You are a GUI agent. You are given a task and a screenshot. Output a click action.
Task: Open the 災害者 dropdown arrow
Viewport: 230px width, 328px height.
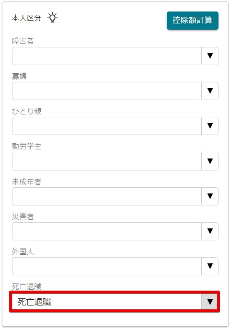[x=210, y=231]
